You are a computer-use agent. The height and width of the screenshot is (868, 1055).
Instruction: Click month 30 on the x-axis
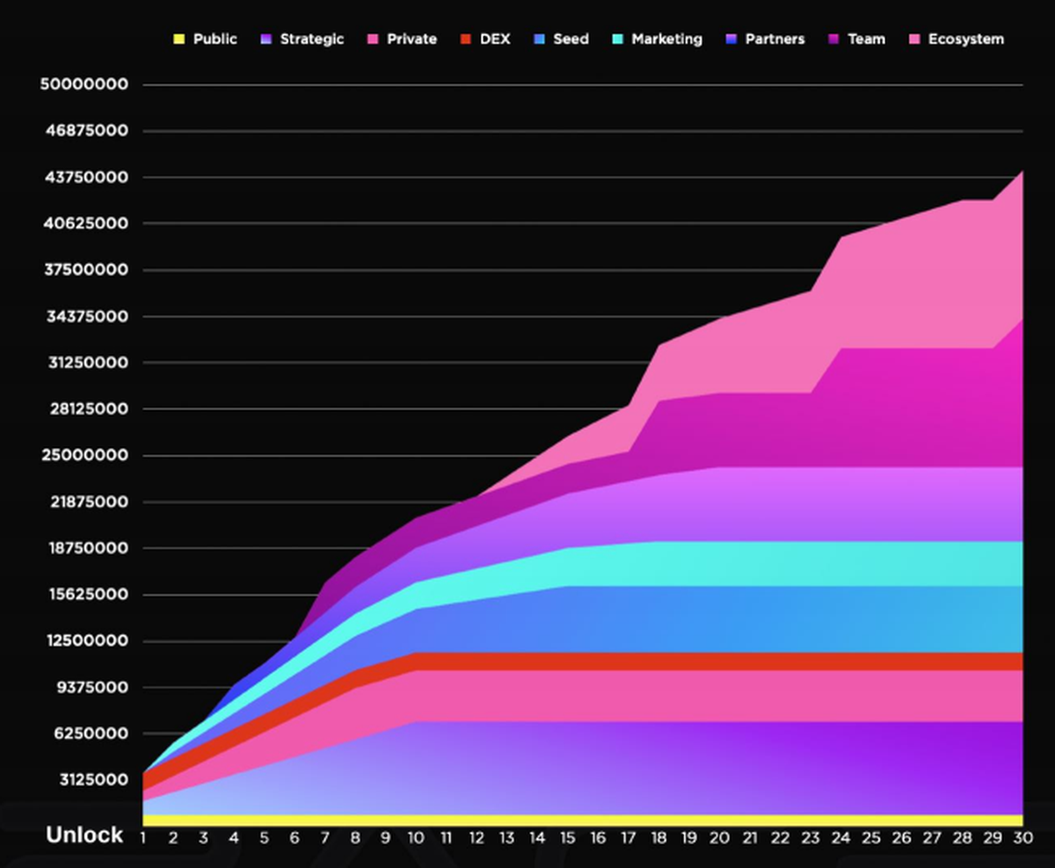click(x=1022, y=838)
